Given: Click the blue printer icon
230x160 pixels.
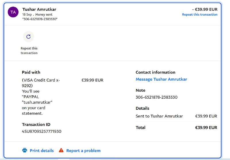Looking at the screenshot, I should 25,150.
